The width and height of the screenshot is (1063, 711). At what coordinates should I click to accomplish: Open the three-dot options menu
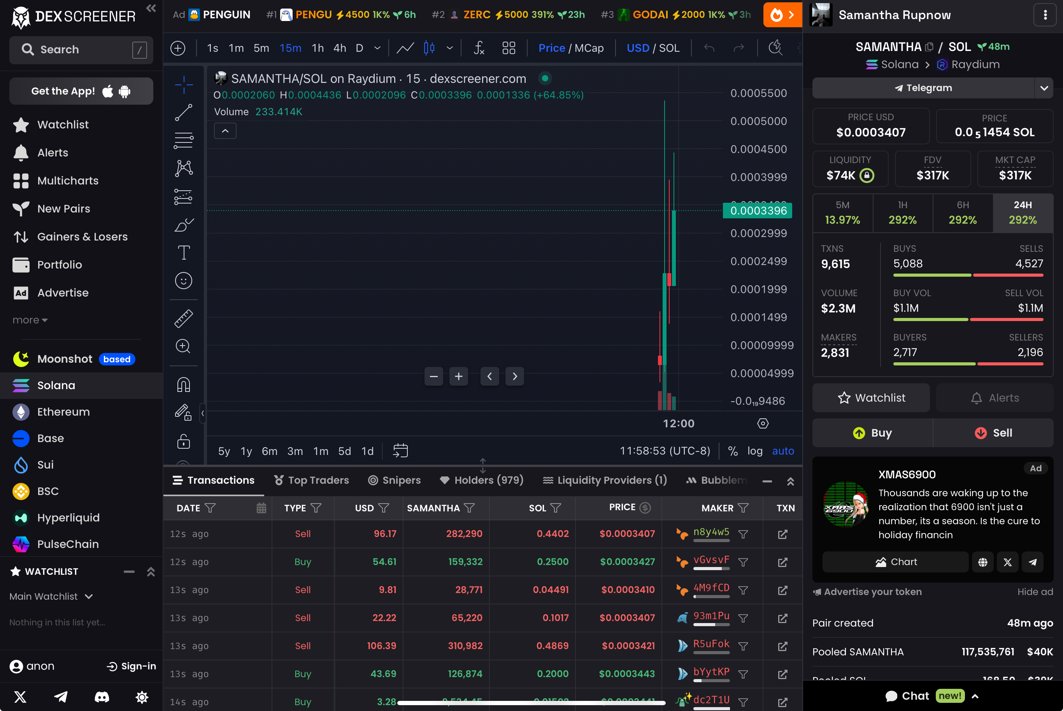point(1045,15)
